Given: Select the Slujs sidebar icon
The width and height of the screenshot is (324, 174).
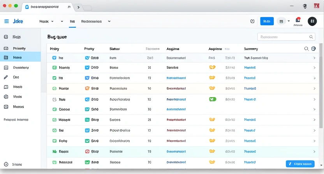Looking at the screenshot, I should tap(6, 37).
